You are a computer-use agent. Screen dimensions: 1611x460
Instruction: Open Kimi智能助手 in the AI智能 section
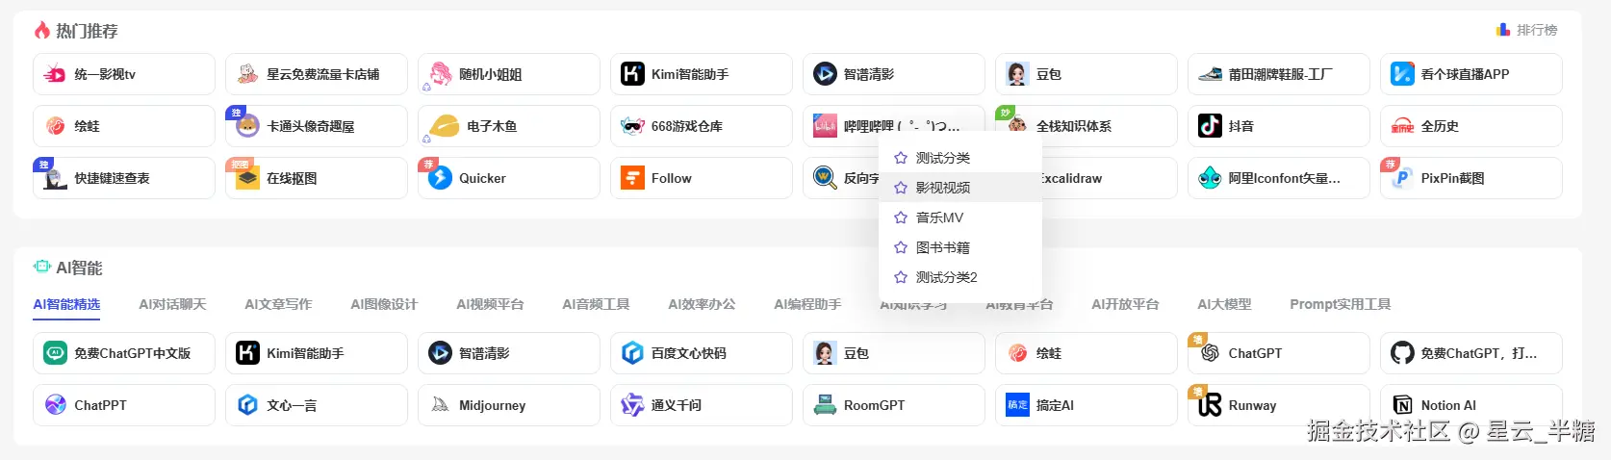coord(317,353)
